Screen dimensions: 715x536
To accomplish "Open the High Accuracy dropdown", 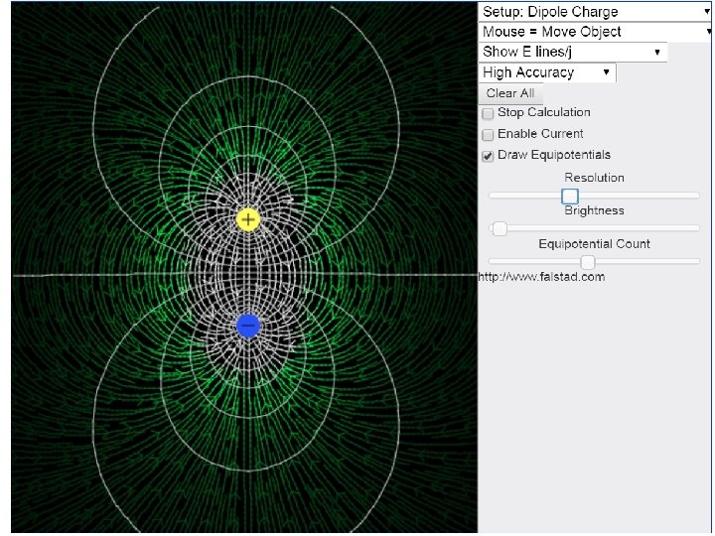I will tap(547, 72).
